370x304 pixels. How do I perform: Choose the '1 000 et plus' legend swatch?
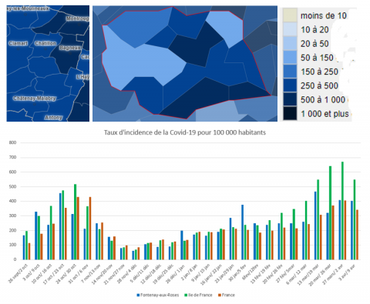290,113
